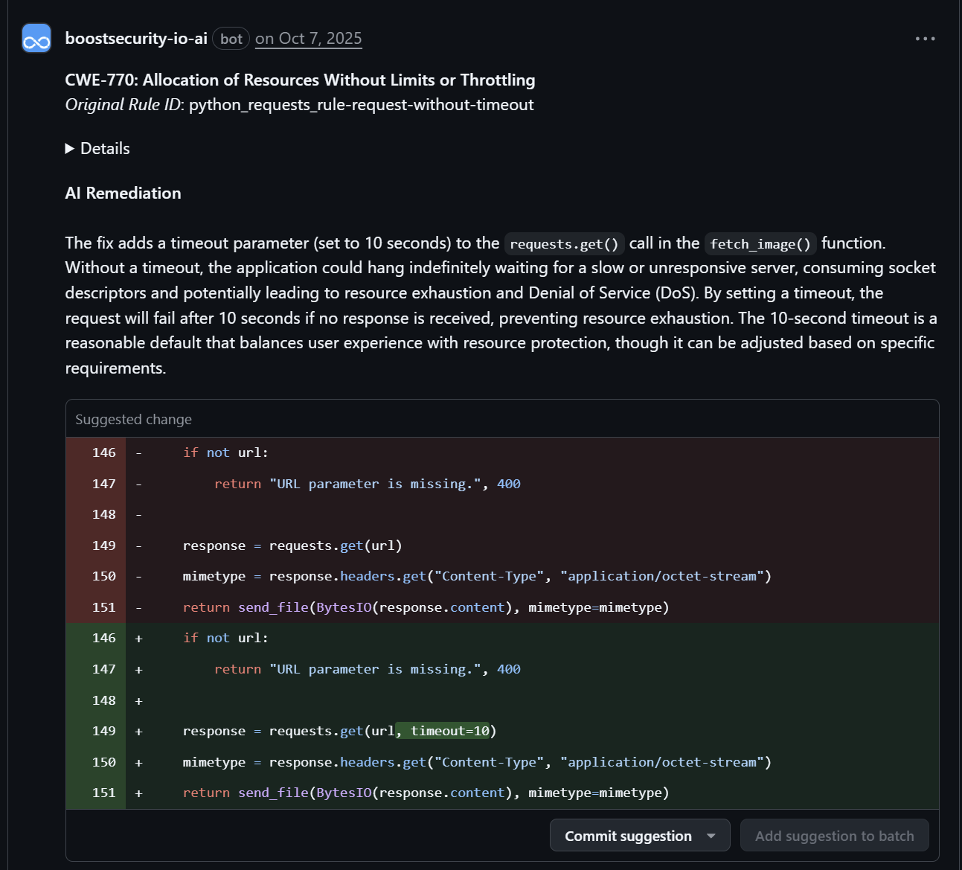Image resolution: width=962 pixels, height=870 pixels.
Task: Click the 'on Oct 7, 2025' timestamp link
Action: [x=308, y=39]
